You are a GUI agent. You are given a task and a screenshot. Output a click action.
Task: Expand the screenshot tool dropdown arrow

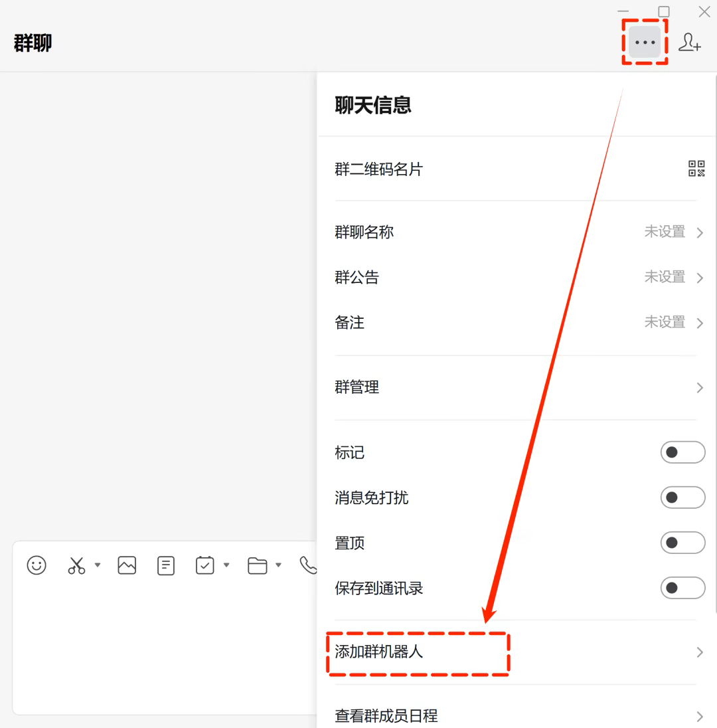point(98,565)
